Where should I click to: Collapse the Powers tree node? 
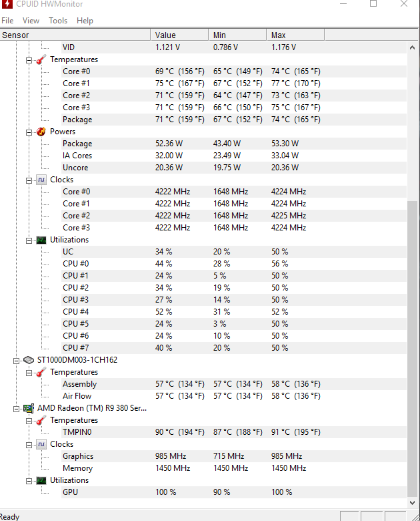pos(29,132)
